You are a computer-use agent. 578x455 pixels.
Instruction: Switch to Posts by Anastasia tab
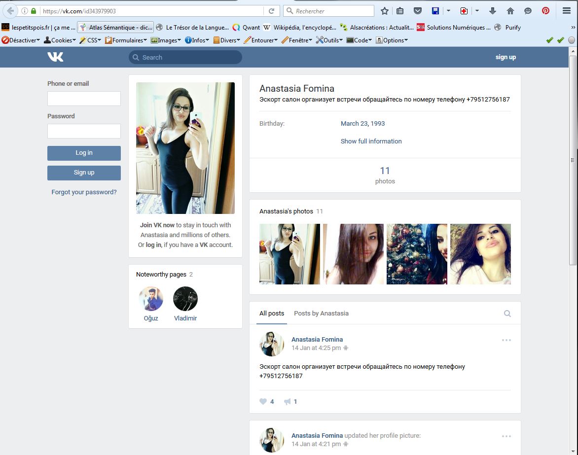point(321,314)
